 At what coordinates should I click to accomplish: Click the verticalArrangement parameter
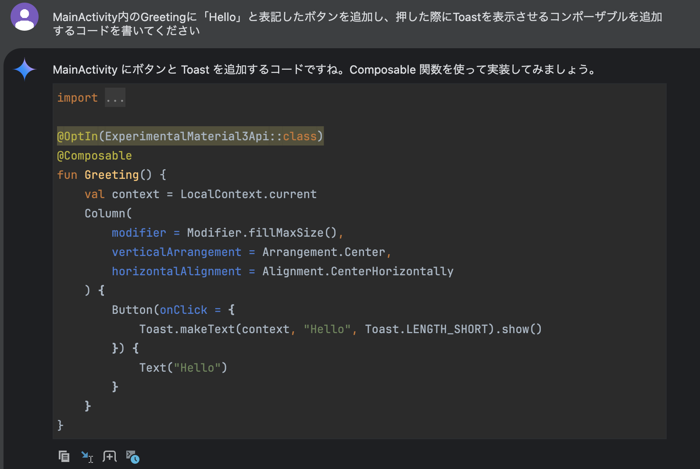point(176,252)
